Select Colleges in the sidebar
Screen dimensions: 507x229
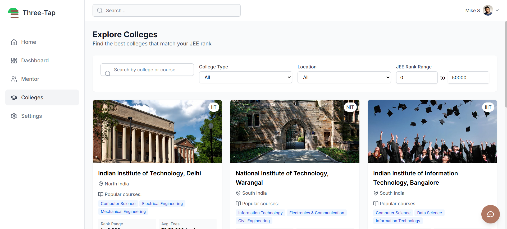[x=42, y=97]
